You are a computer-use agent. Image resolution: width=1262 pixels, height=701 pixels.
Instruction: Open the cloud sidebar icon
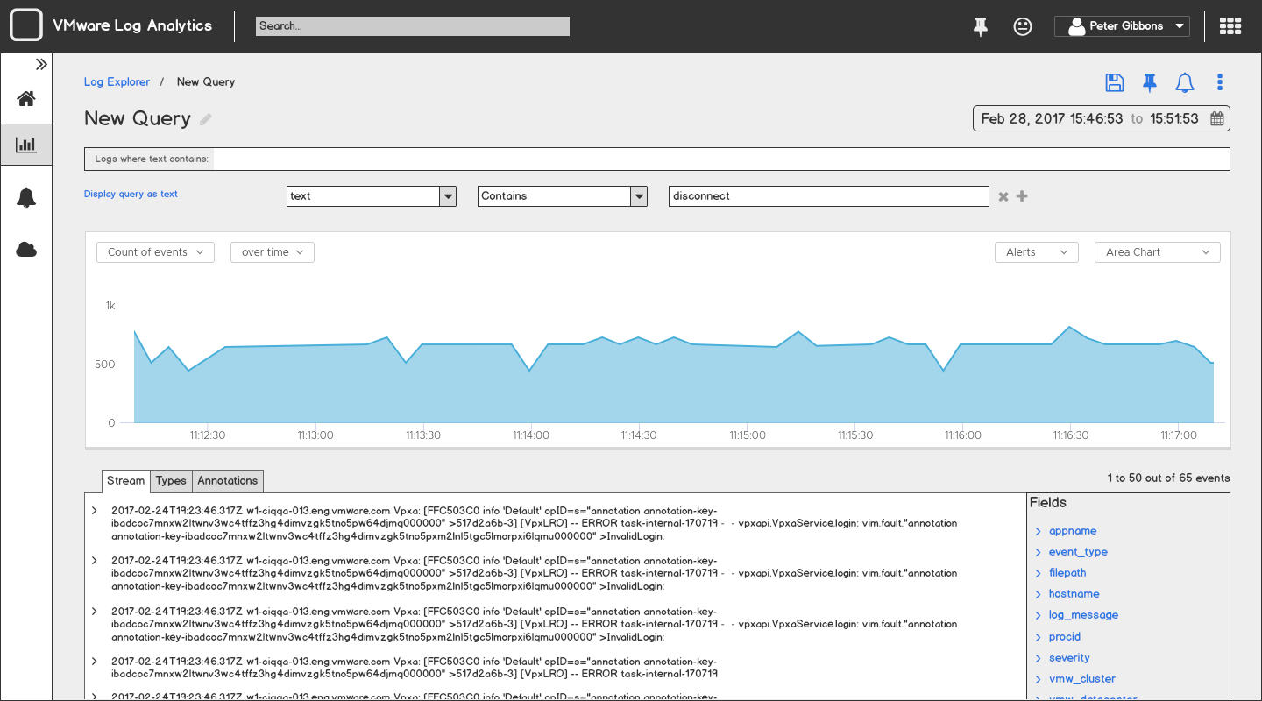[26, 250]
